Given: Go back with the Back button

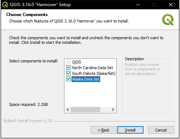Looking at the screenshot, I should [103, 130].
